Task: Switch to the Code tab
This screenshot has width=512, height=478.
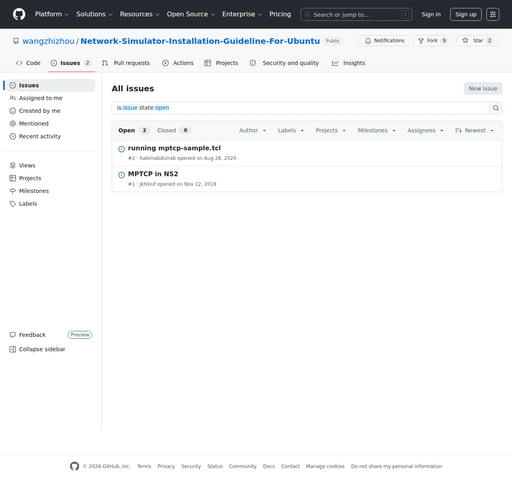Action: coord(28,63)
